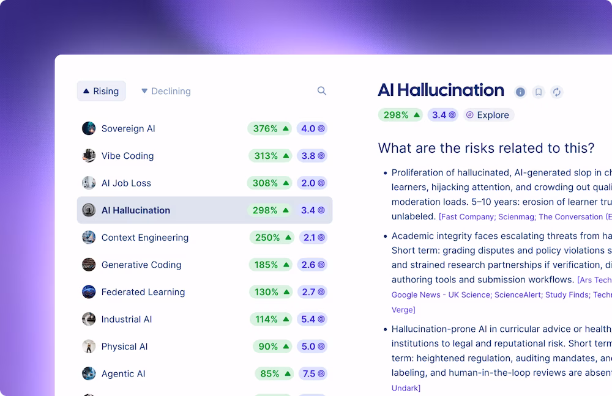
Task: Click the Vibe Coding avatar thumbnail
Action: (x=89, y=155)
